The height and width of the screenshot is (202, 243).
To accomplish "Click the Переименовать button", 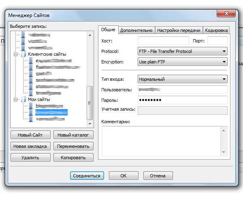I will pos(73,146).
